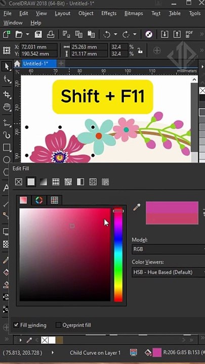Click the Publish to PDF icon
The height and width of the screenshot is (364, 205).
[x=189, y=34]
